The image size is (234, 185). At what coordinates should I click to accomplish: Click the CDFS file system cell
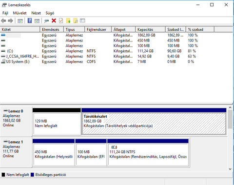pos(91,62)
